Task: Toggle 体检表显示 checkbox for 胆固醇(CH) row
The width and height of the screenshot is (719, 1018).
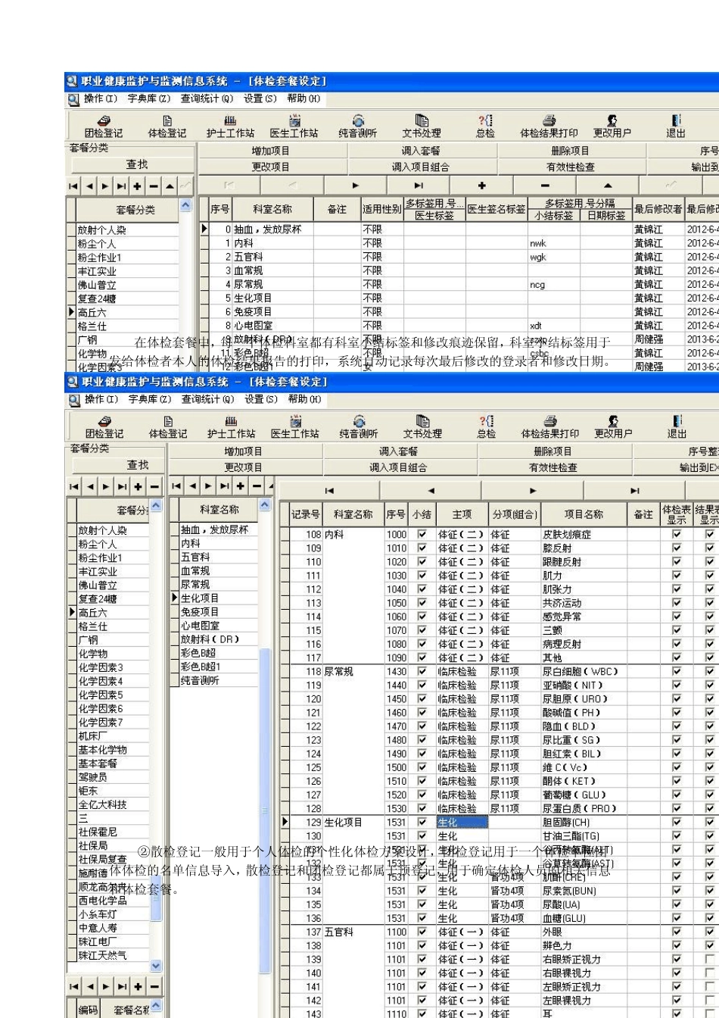Action: pos(676,823)
